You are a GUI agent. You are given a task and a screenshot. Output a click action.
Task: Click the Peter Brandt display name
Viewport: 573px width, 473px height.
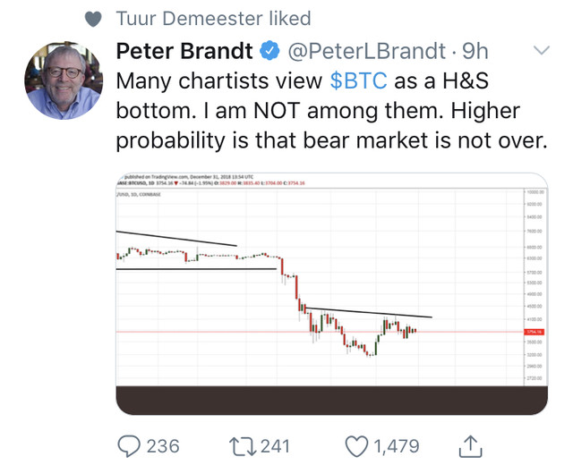[184, 51]
